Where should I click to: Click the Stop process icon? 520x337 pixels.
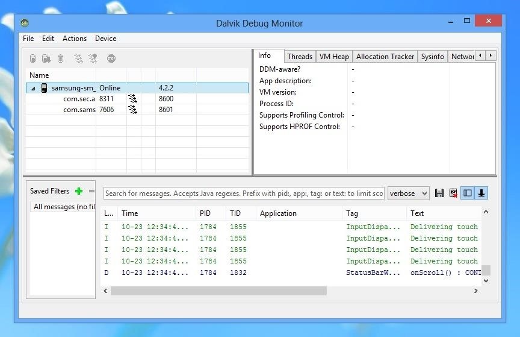point(111,58)
